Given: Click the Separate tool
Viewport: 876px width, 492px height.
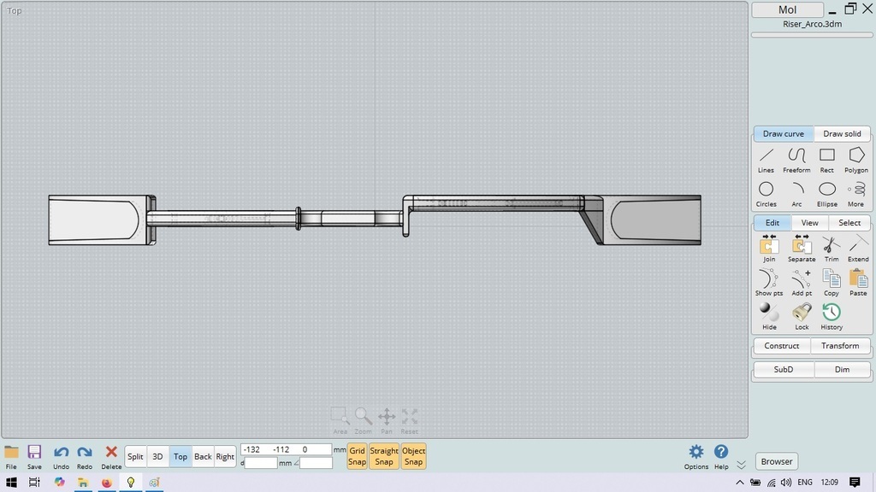Looking at the screenshot, I should pyautogui.click(x=801, y=249).
